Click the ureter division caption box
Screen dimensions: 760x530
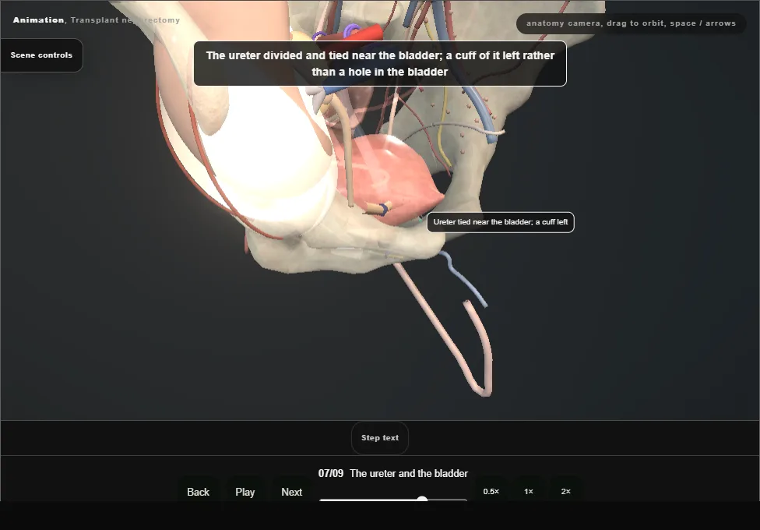point(380,64)
